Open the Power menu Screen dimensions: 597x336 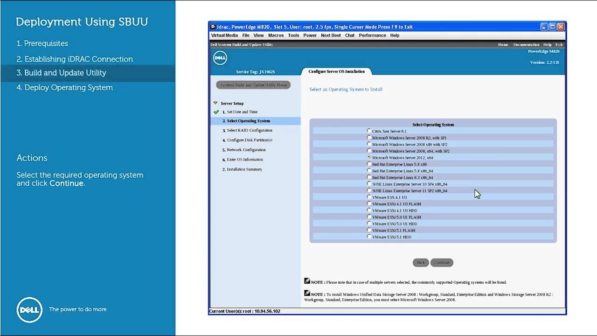(310, 35)
